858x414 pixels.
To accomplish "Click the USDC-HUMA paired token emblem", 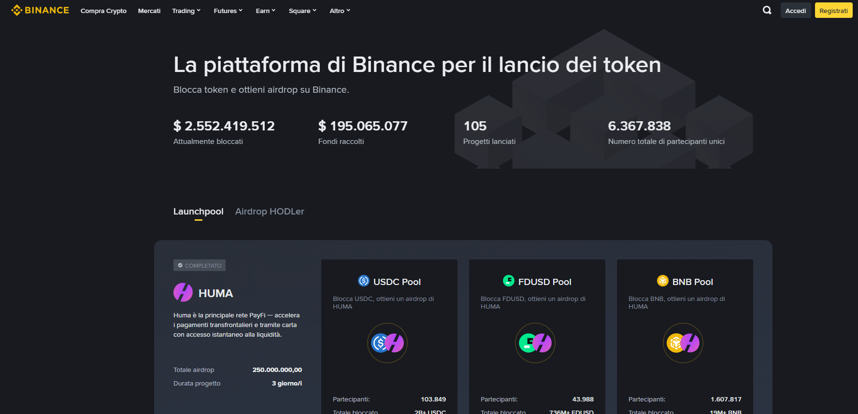I will click(387, 343).
